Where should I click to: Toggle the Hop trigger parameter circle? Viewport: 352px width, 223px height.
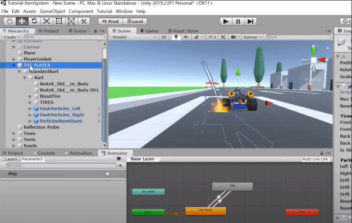point(107,174)
